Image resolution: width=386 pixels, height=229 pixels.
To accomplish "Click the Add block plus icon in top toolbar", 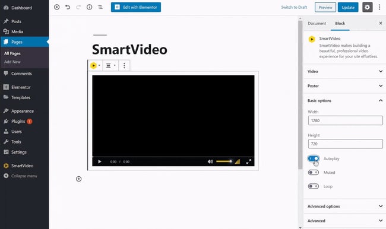I will (x=57, y=7).
